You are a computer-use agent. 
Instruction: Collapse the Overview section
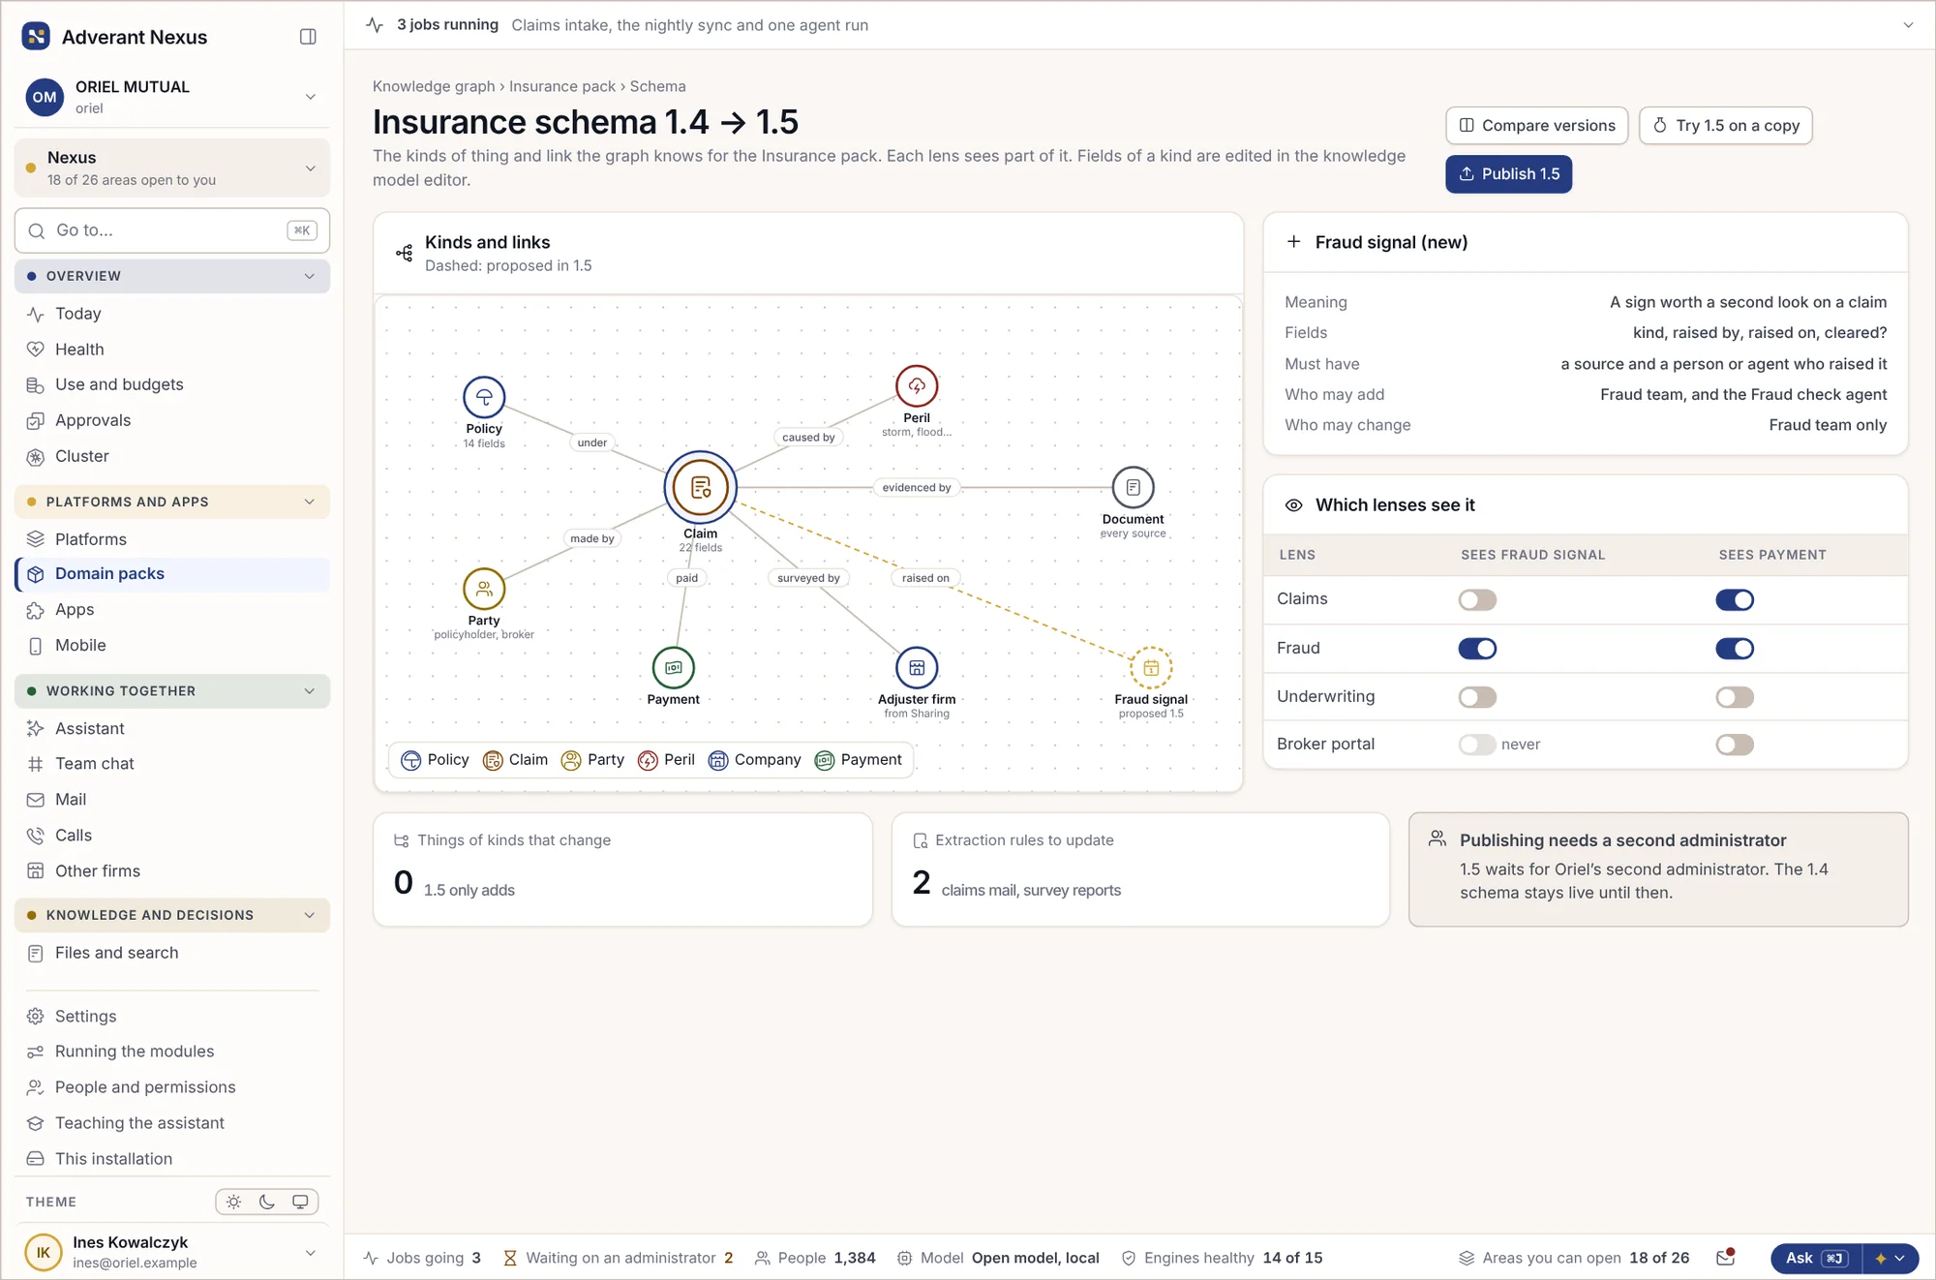click(172, 276)
